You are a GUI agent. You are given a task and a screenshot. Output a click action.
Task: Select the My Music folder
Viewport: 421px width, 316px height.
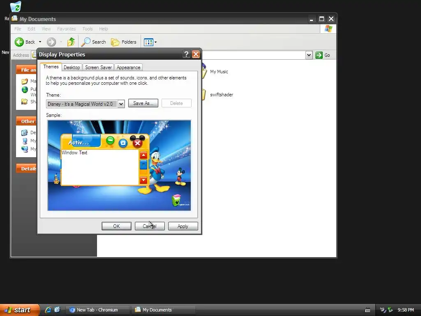pyautogui.click(x=219, y=72)
